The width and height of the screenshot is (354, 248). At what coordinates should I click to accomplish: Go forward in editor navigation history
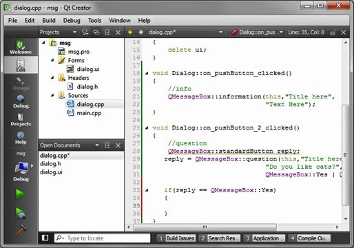coord(141,32)
